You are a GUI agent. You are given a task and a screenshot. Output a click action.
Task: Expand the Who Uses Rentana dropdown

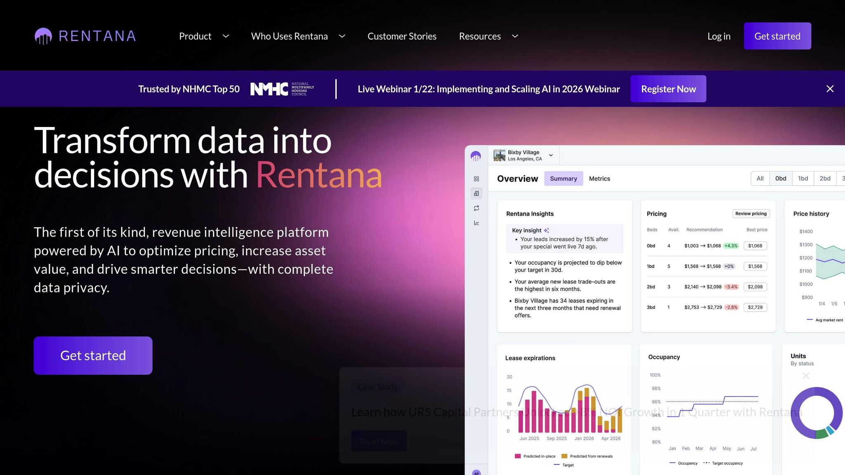click(342, 36)
